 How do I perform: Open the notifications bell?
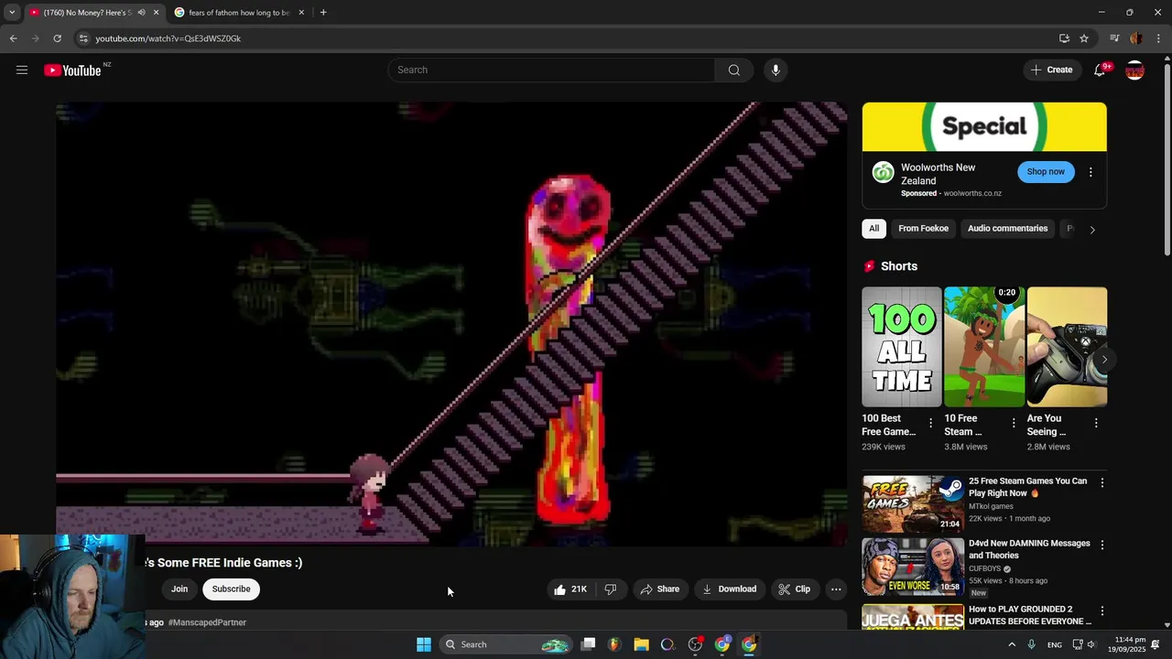(1100, 70)
